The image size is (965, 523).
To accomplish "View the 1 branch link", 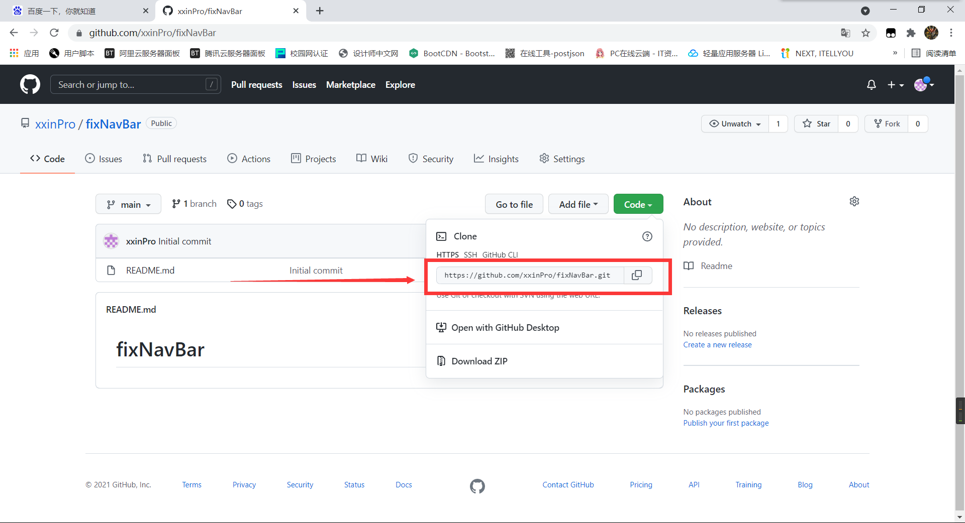I will [194, 204].
